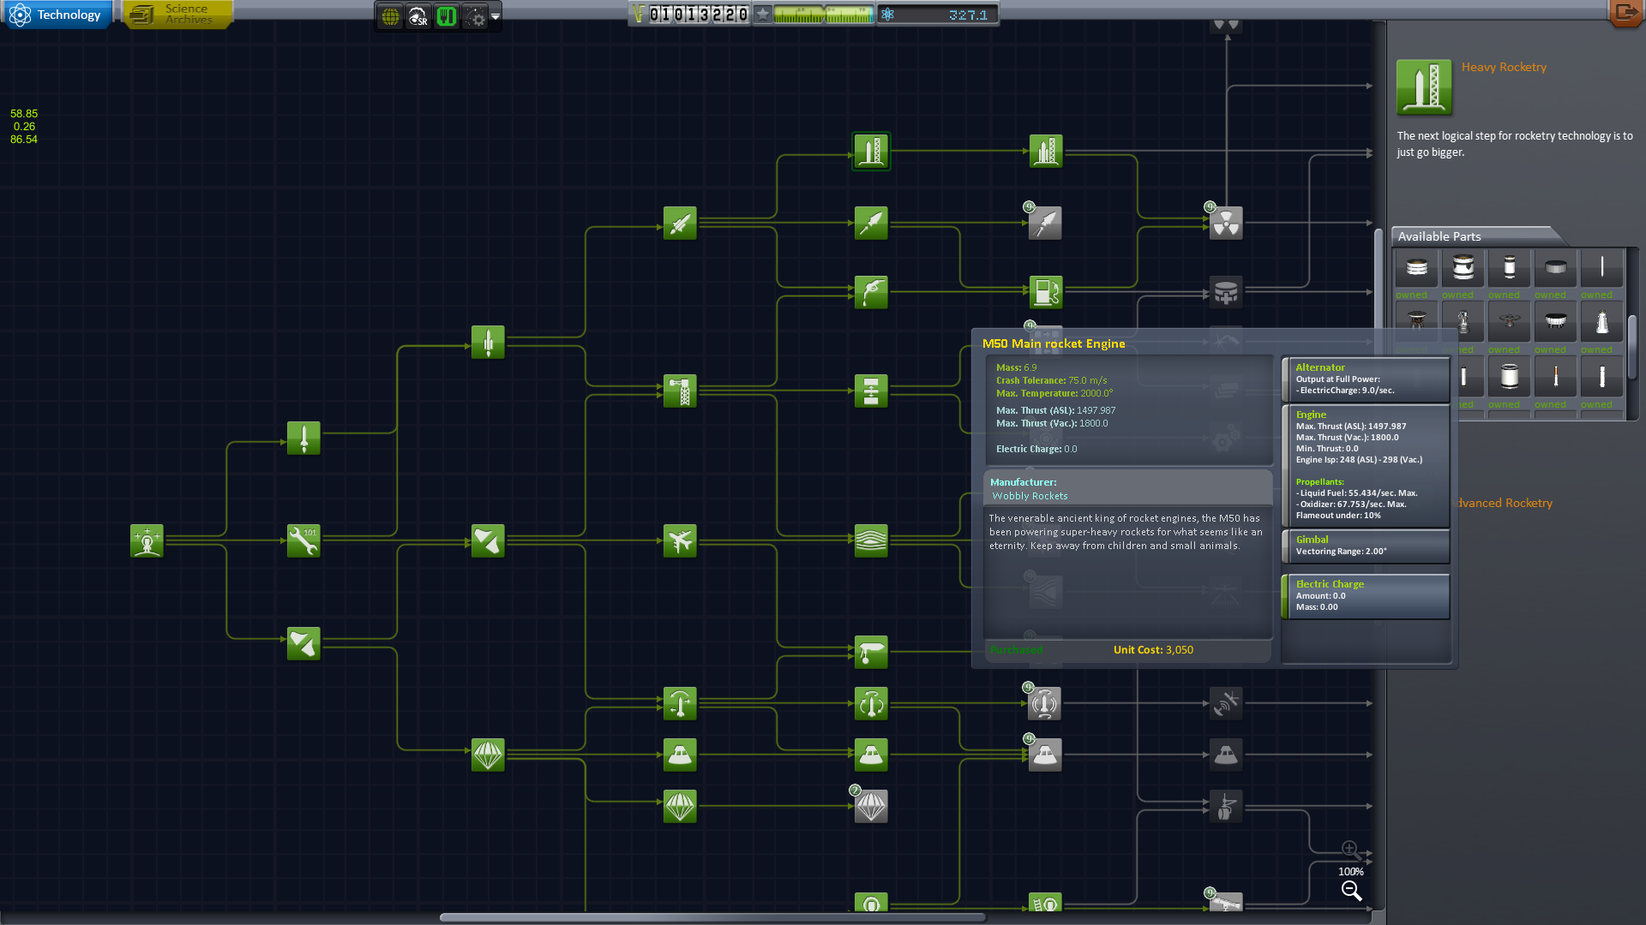
Task: Click the Nuclear Propulsion radiation node
Action: [x=1226, y=224]
